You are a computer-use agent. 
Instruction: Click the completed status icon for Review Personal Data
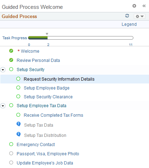coord(11,60)
